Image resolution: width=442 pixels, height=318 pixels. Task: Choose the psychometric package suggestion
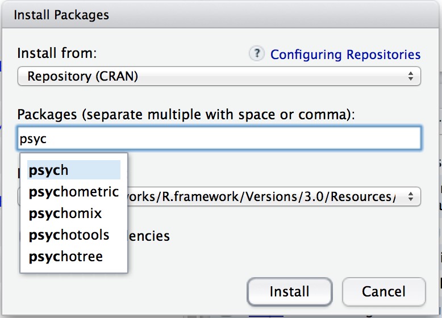(73, 191)
